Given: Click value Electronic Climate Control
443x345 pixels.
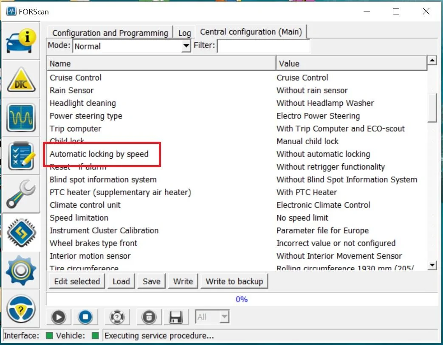Looking at the screenshot, I should 323,205.
